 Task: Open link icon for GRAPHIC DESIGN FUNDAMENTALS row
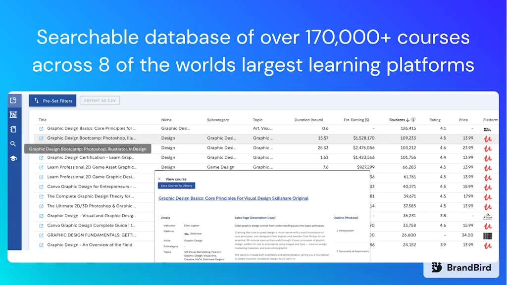tap(41, 235)
